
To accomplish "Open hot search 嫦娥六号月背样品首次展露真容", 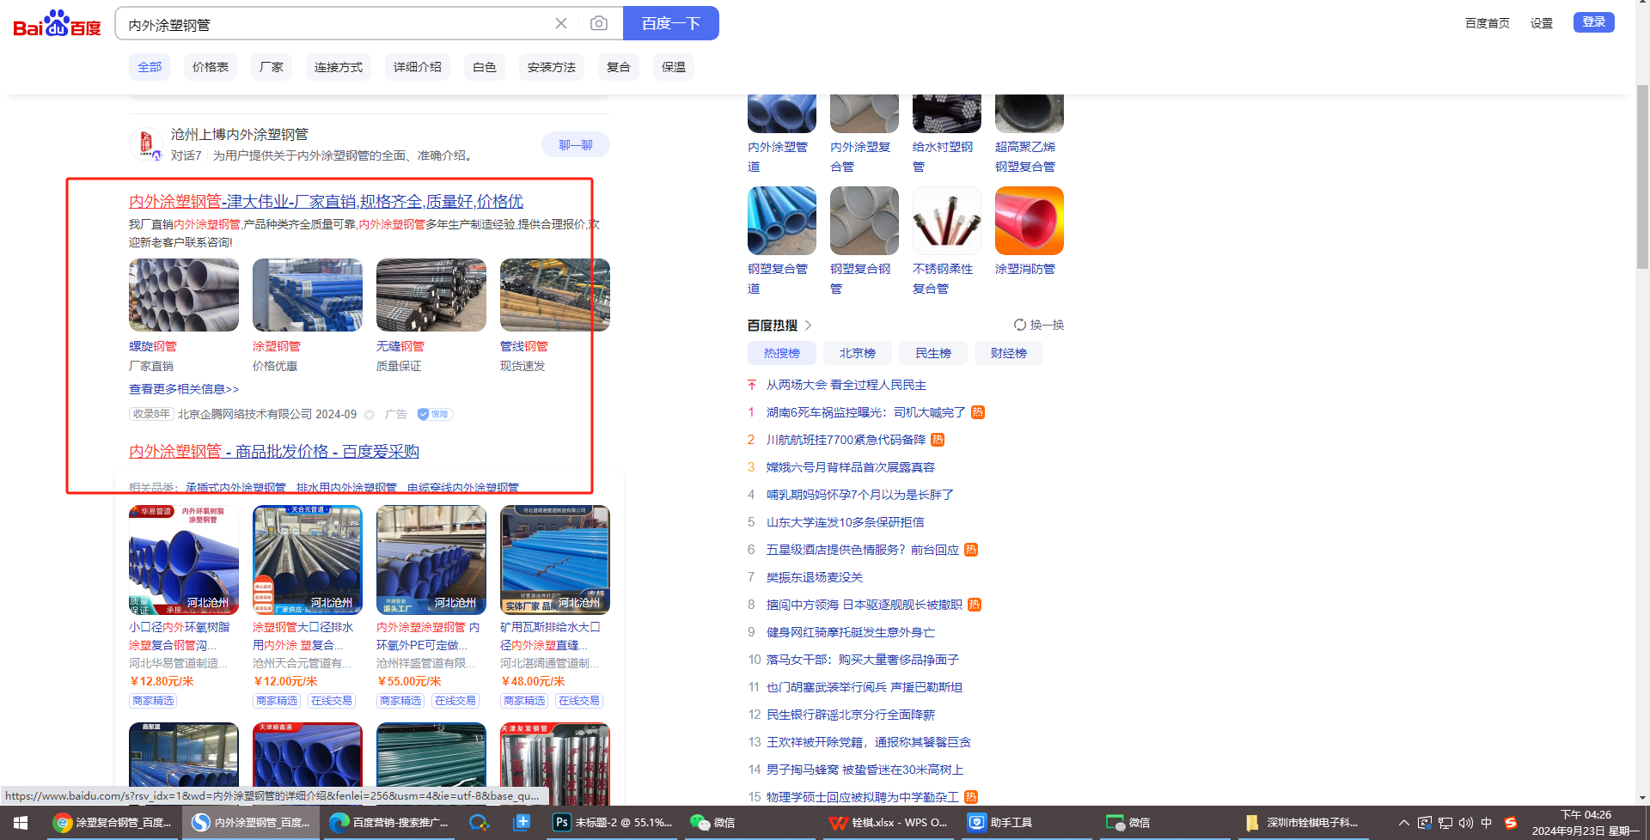I will 851,467.
